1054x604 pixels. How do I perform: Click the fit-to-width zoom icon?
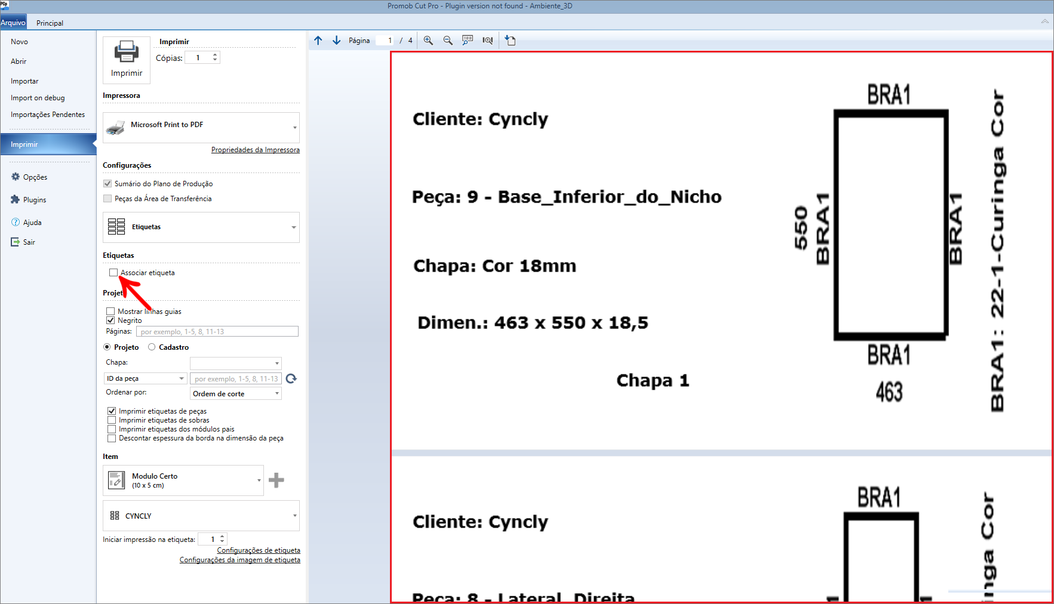click(x=488, y=41)
